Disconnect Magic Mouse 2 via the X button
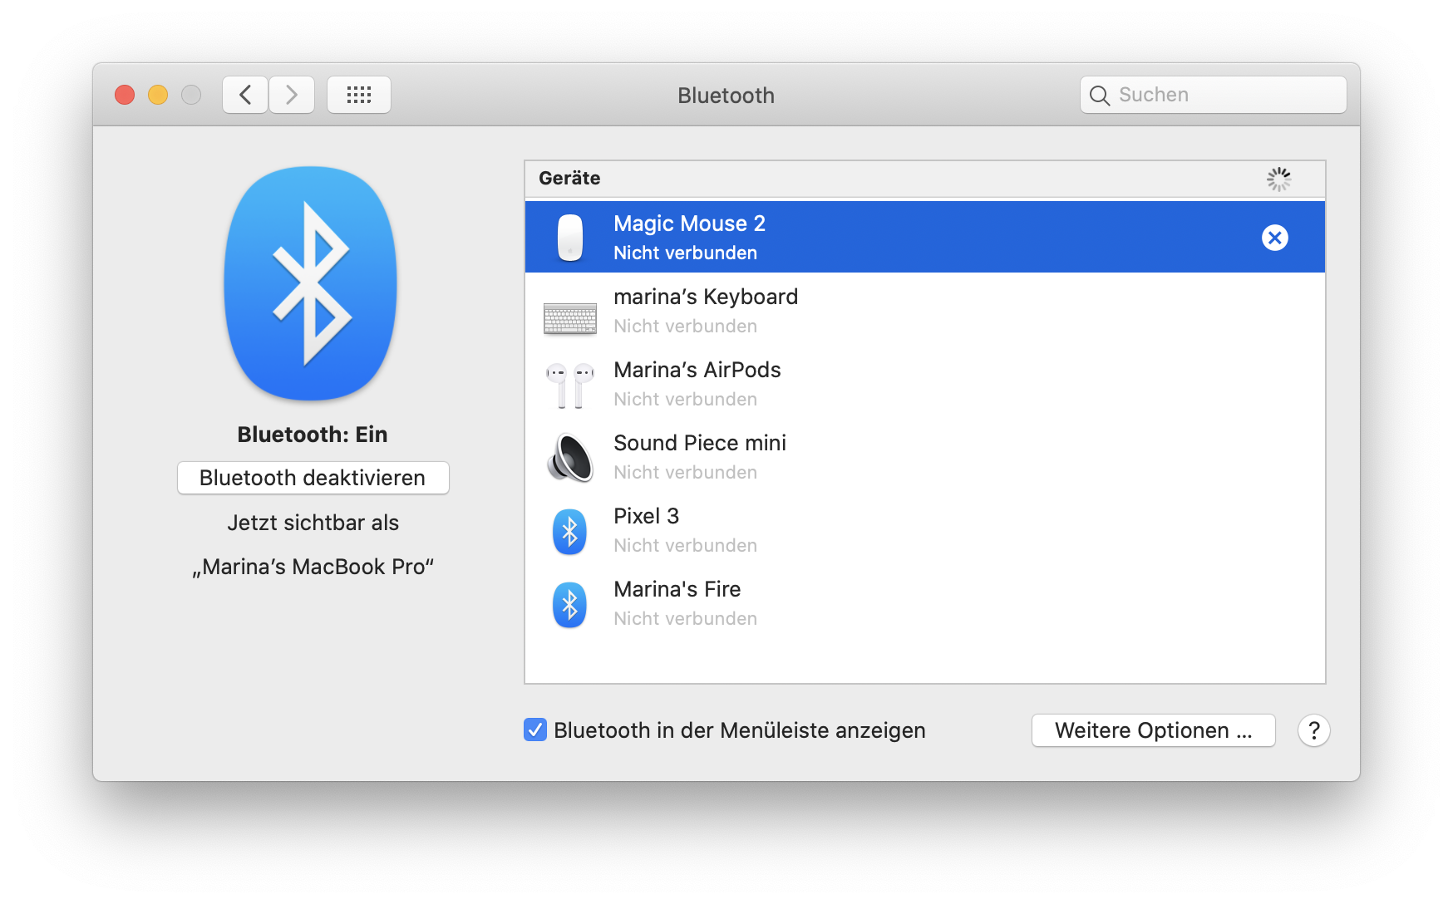 pos(1275,237)
